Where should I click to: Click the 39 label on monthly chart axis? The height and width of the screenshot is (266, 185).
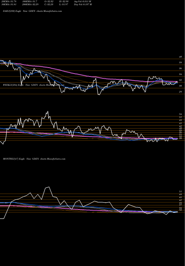181,203
